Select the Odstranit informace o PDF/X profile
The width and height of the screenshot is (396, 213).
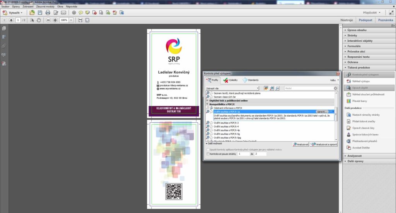[x=228, y=108]
